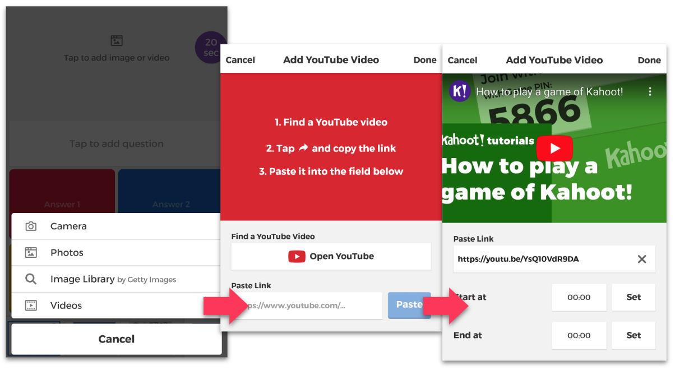Open the video three-dot options menu
The image size is (675, 370).
[650, 91]
